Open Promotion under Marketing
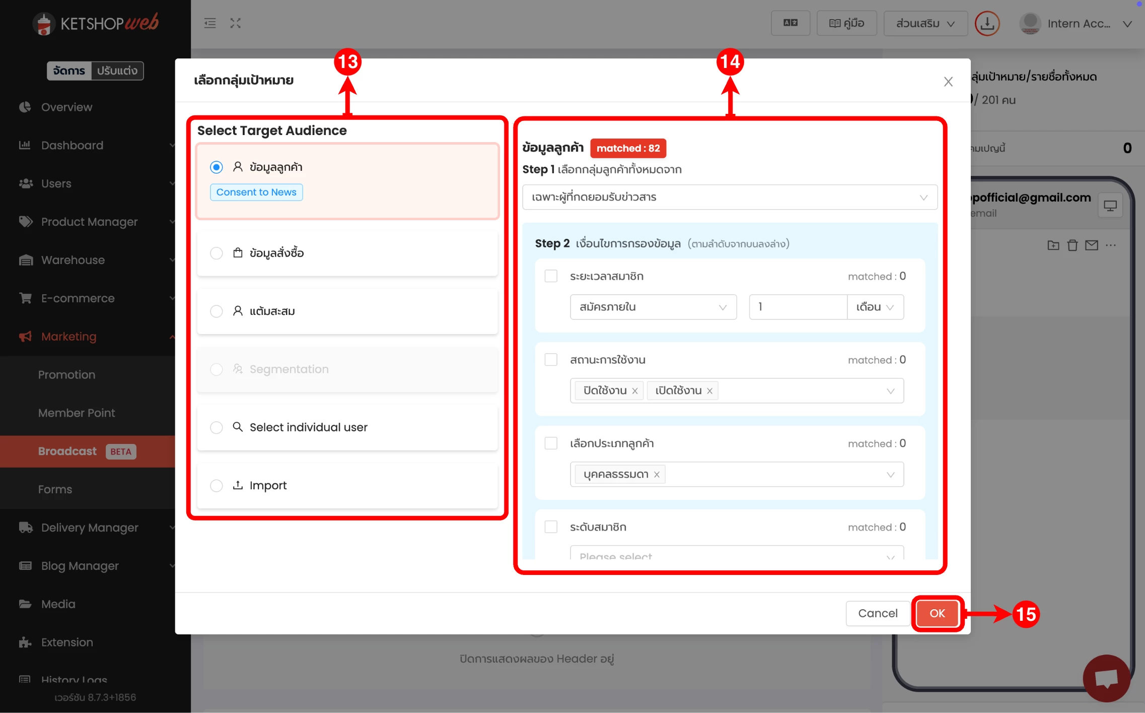The height and width of the screenshot is (713, 1145). [66, 374]
